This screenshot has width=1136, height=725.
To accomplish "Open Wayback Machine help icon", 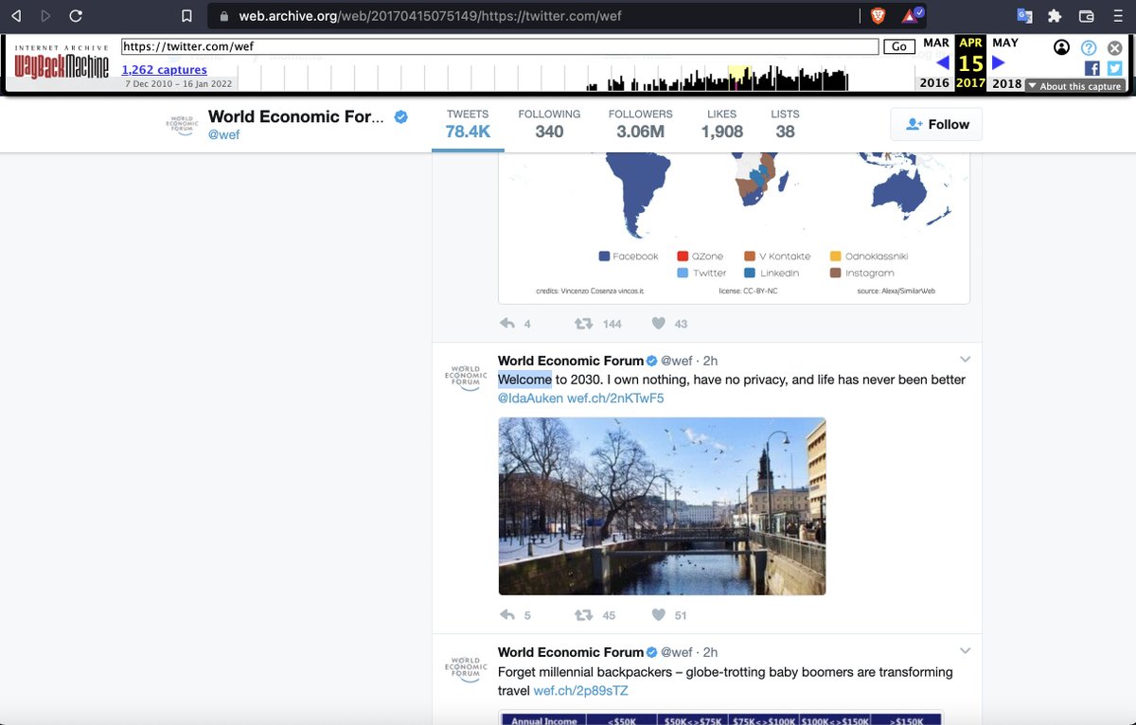I will point(1089,47).
